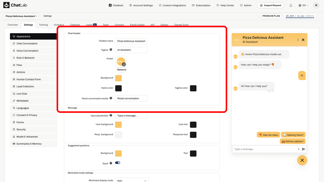Open the EN language dropdown
324x182 pixels.
coord(303,5)
